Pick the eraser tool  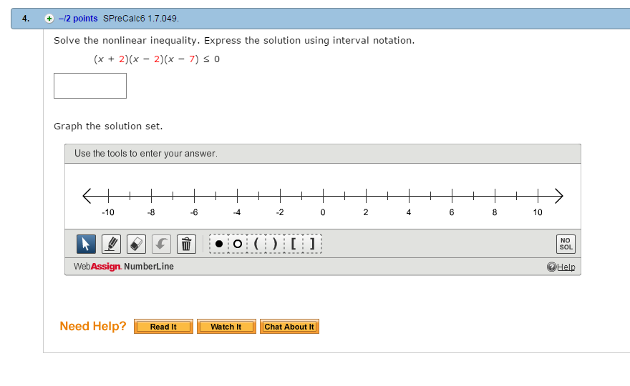(x=136, y=244)
